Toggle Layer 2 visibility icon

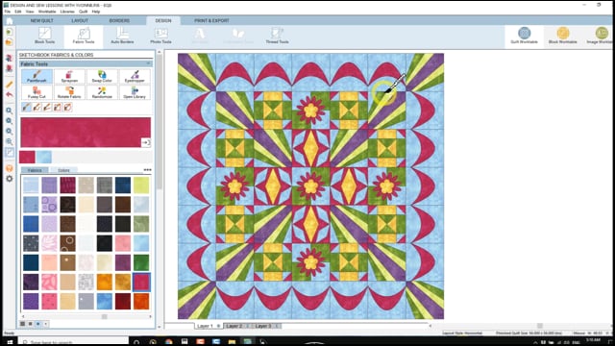(x=248, y=326)
